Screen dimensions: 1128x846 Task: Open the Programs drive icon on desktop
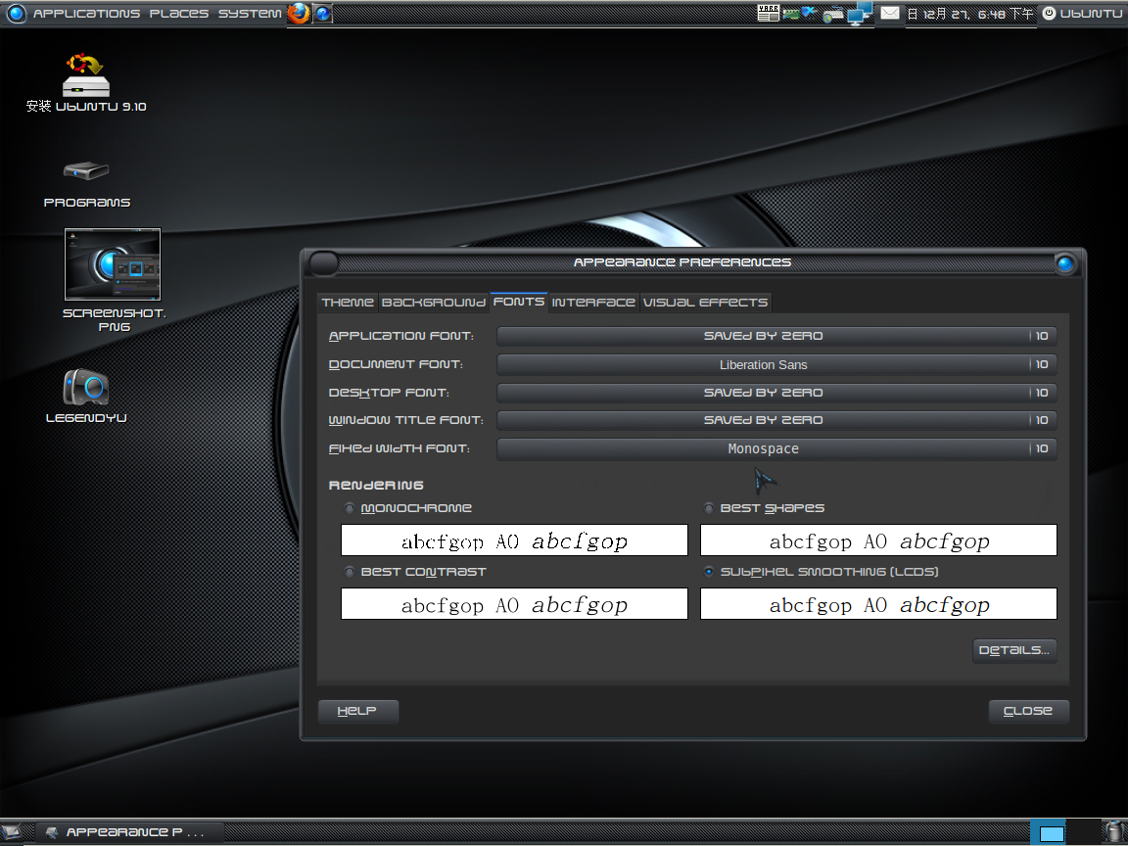[86, 171]
